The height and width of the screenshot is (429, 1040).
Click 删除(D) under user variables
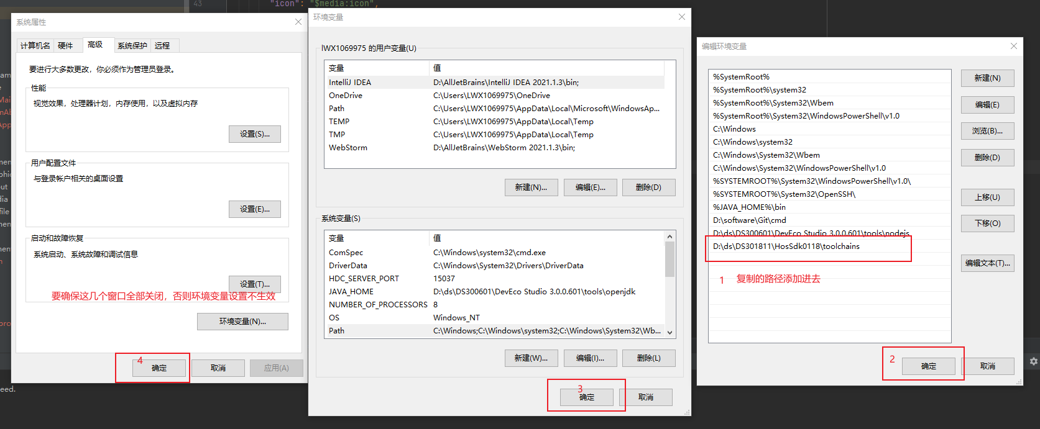pyautogui.click(x=648, y=187)
